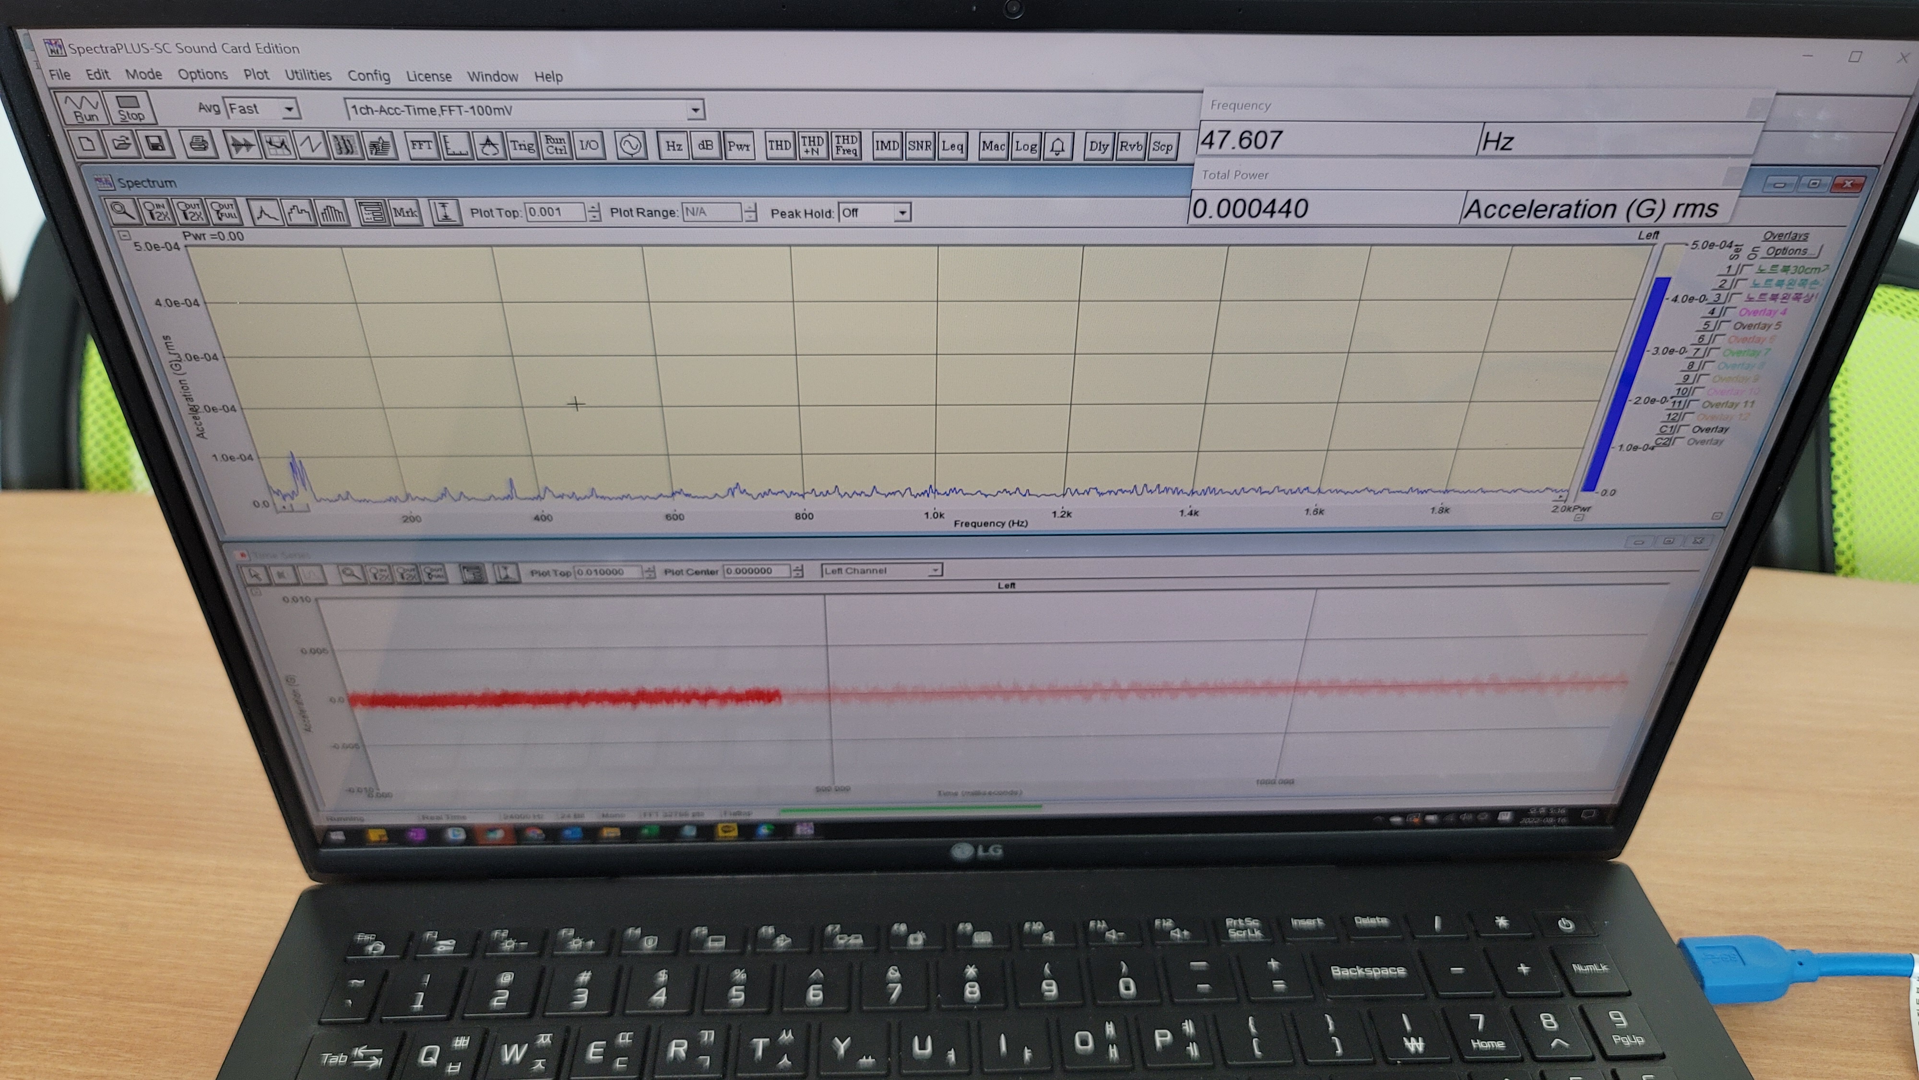The width and height of the screenshot is (1919, 1080).
Task: Open the Scp stereo phase scope
Action: coord(1163,146)
